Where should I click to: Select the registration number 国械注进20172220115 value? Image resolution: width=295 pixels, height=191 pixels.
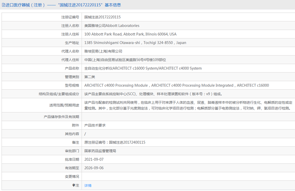point(102,17)
